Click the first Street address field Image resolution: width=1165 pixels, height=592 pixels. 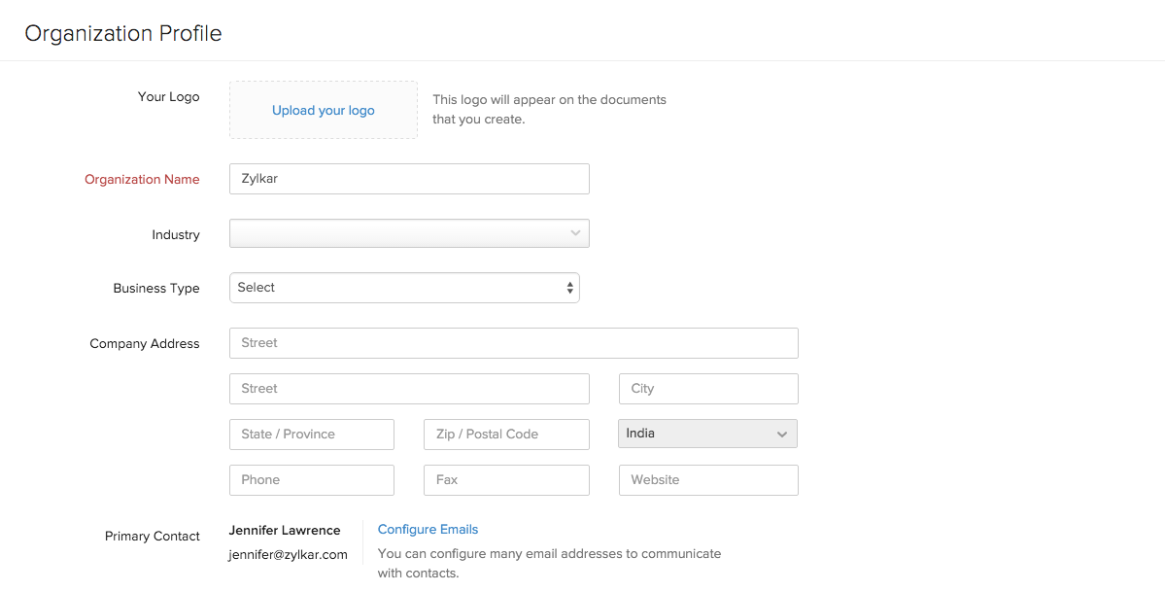click(x=513, y=343)
